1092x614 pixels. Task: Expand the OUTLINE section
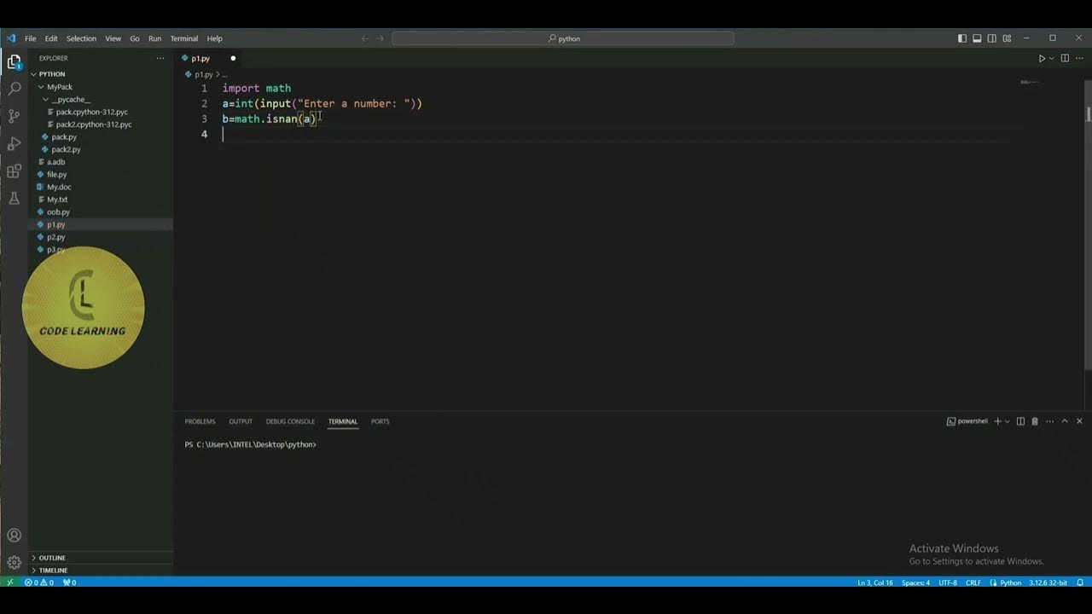pyautogui.click(x=51, y=558)
